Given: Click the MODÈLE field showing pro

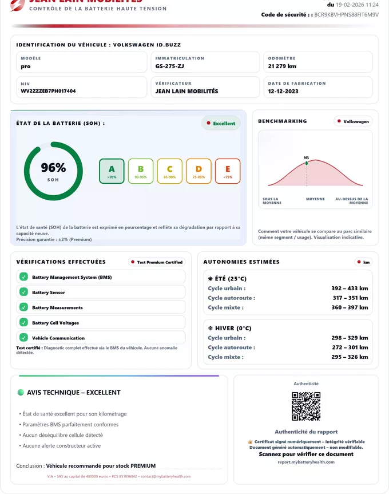Looking at the screenshot, I should click(81, 62).
